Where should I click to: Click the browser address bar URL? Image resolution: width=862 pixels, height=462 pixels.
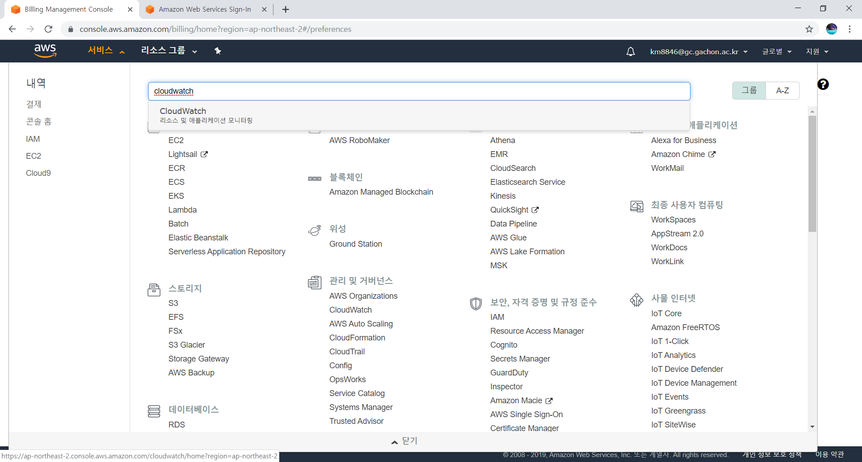coord(215,29)
